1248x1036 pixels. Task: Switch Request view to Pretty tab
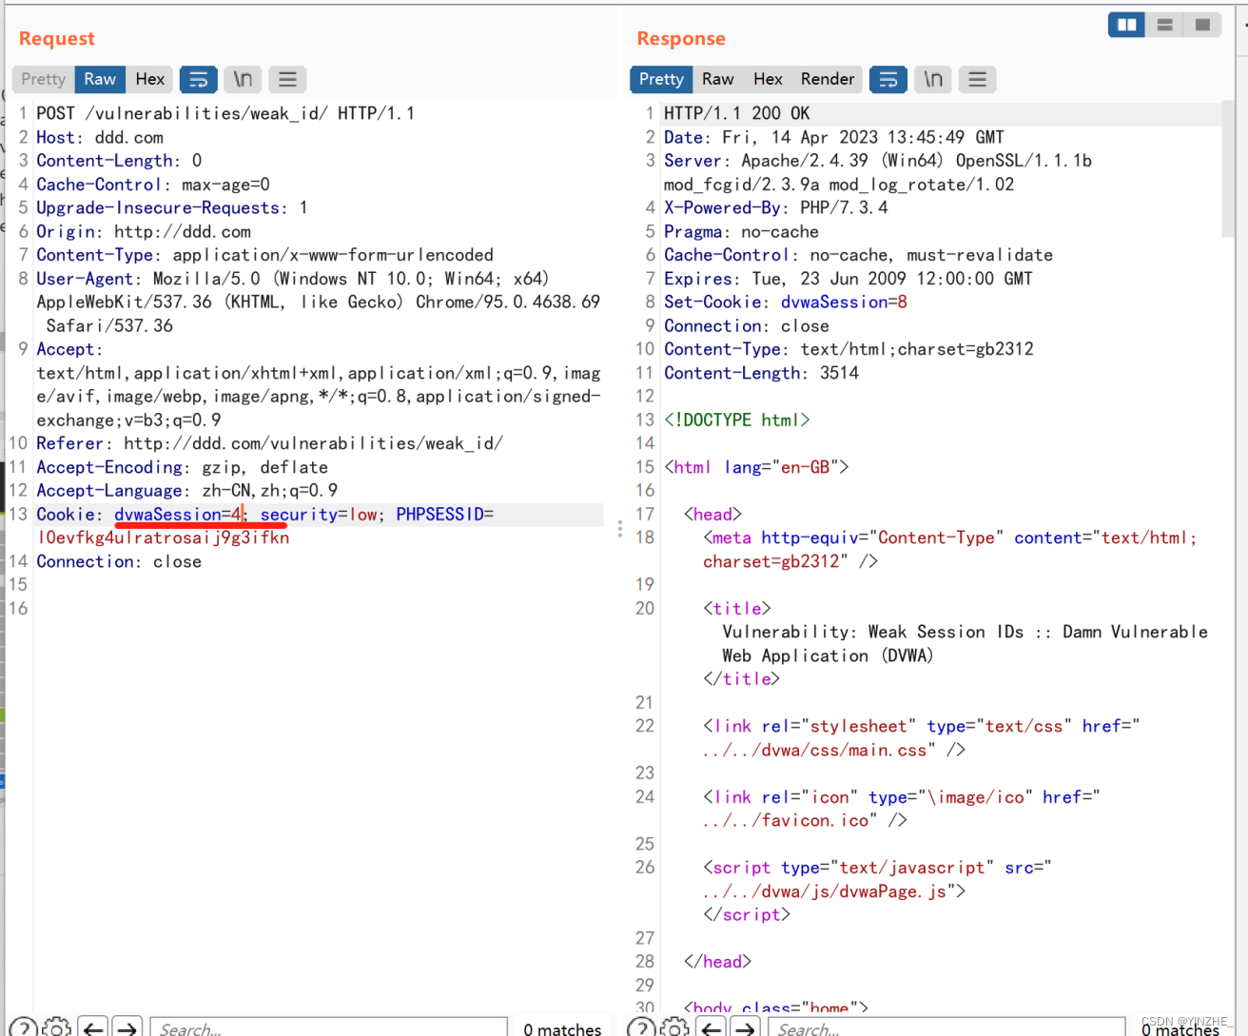[44, 79]
